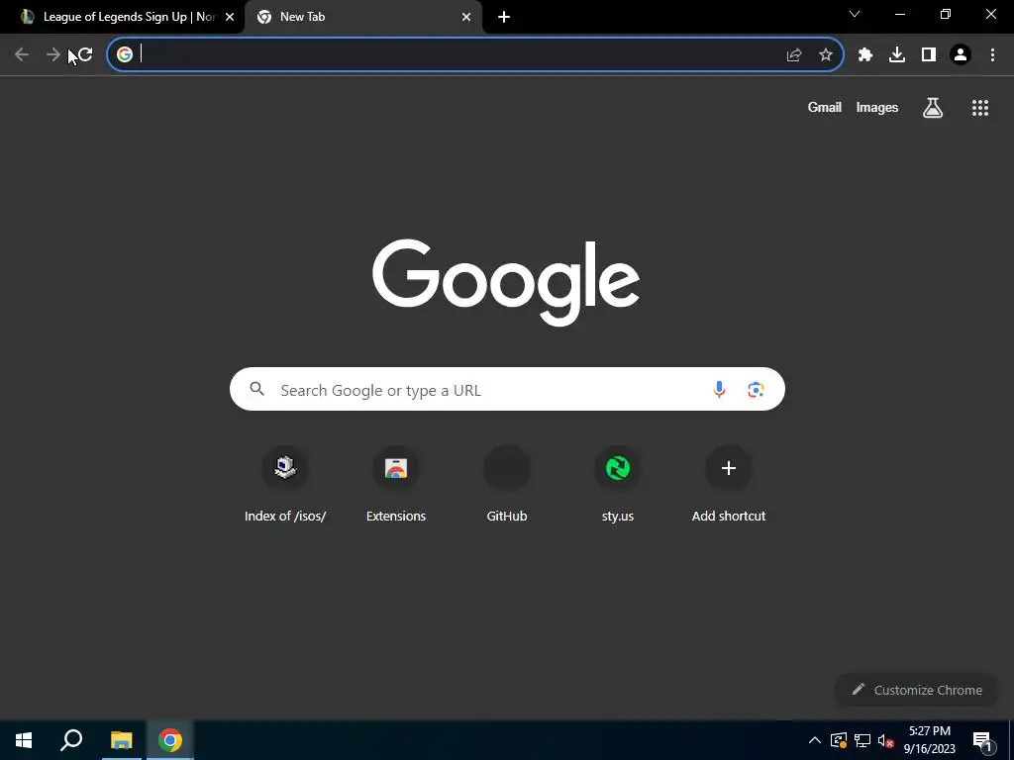Open Search Labs flask icon
Image resolution: width=1014 pixels, height=760 pixels.
click(x=933, y=108)
